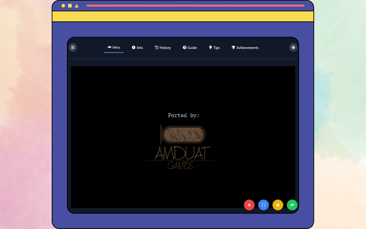Click the yellow banner strip

183,16
